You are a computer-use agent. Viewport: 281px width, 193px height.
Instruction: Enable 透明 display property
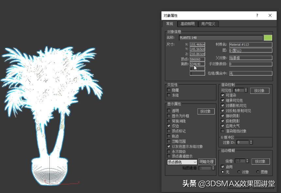tap(169, 111)
